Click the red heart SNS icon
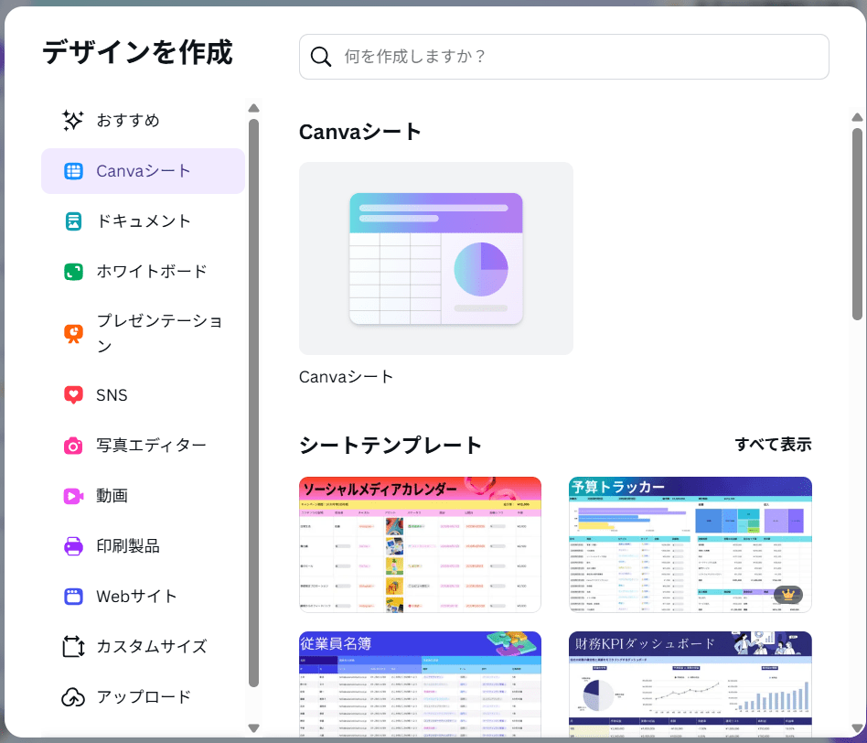Image resolution: width=867 pixels, height=743 pixels. (x=73, y=395)
